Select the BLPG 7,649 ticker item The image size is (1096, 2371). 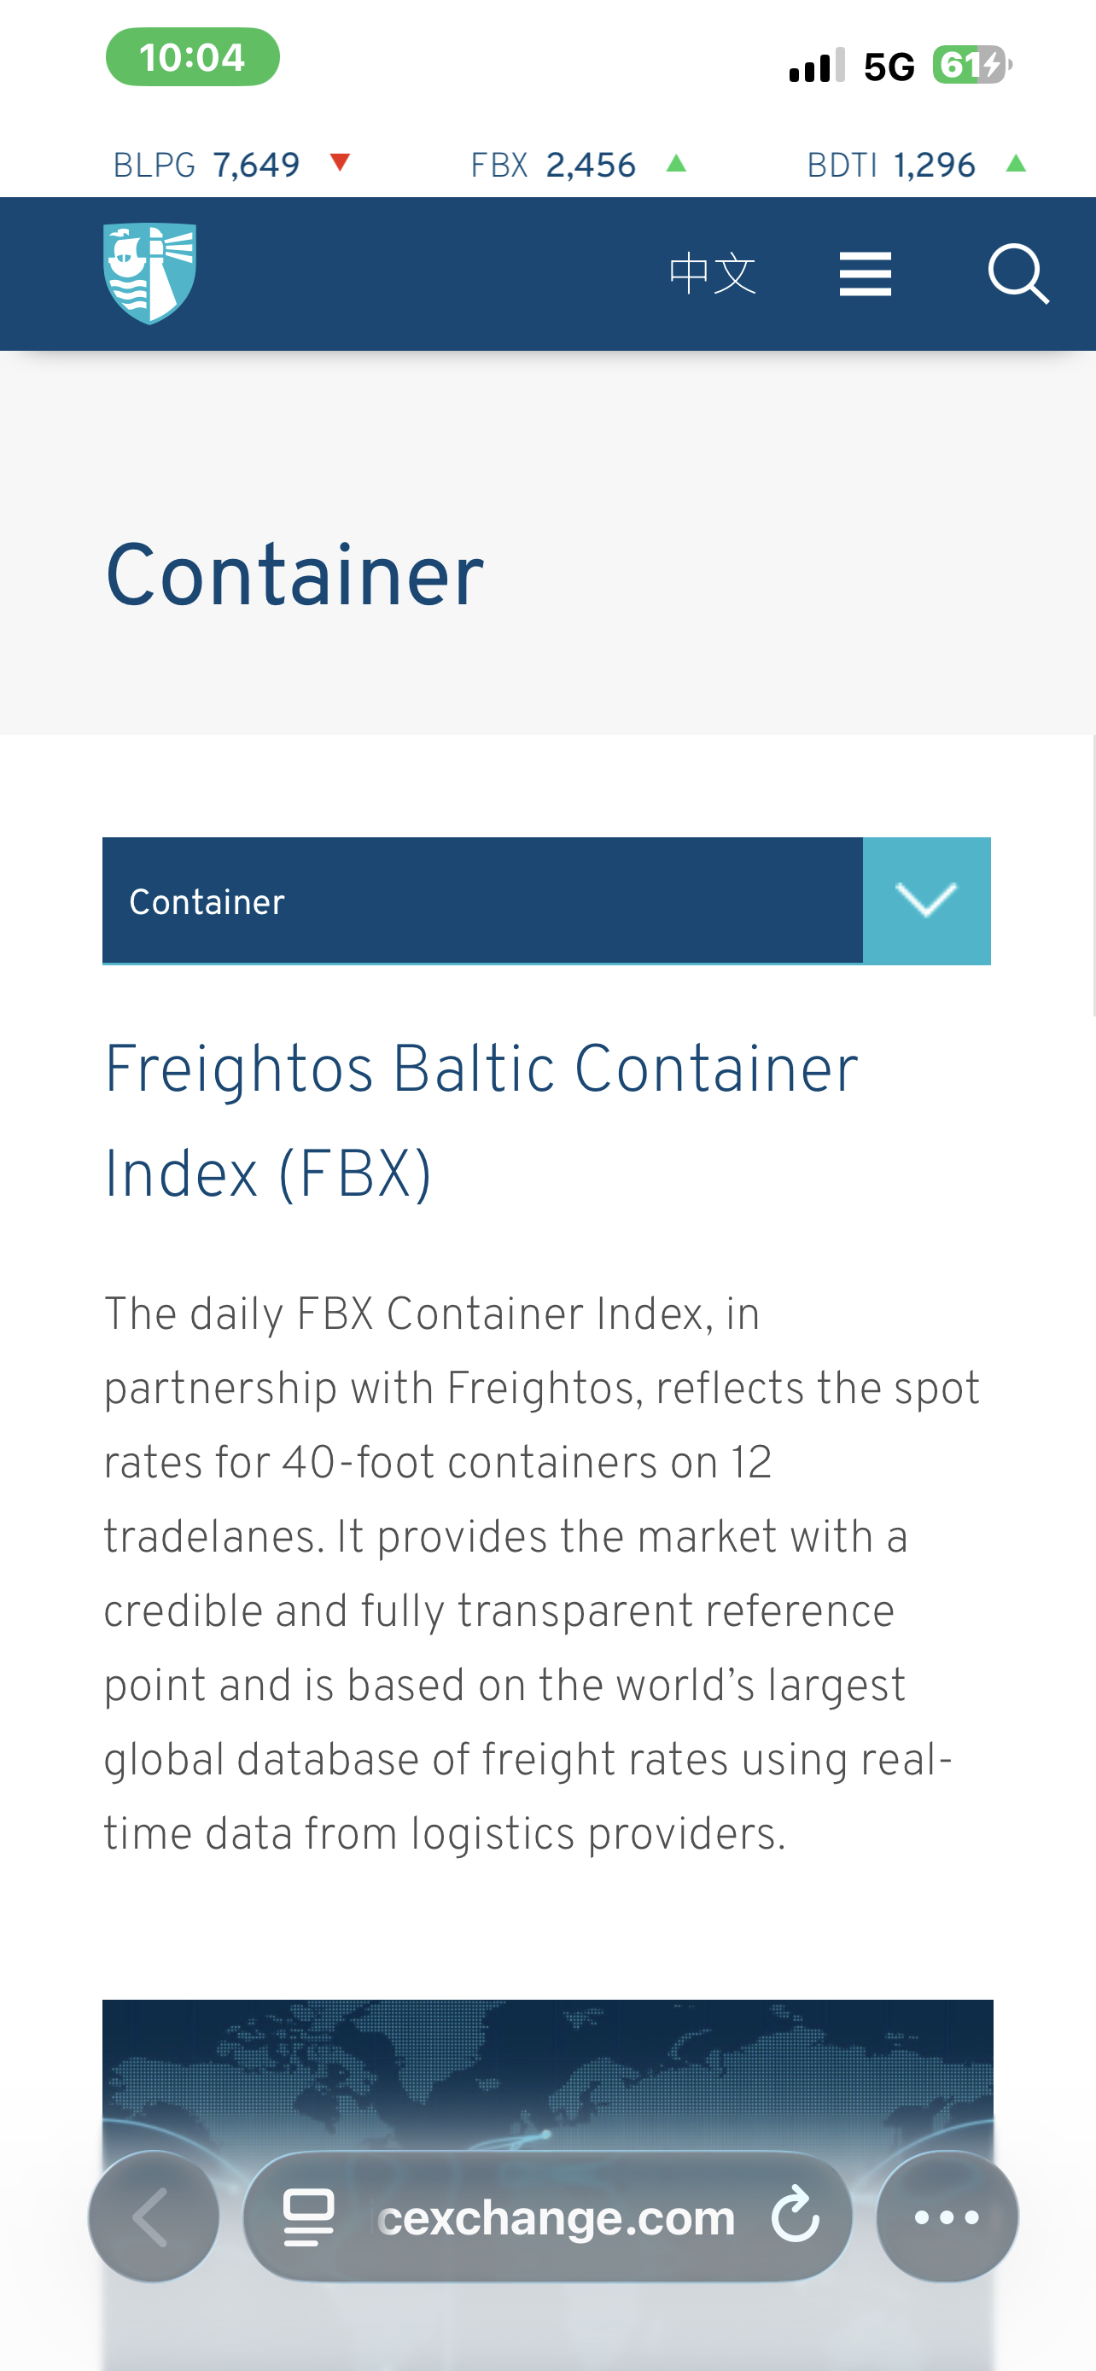pyautogui.click(x=232, y=165)
